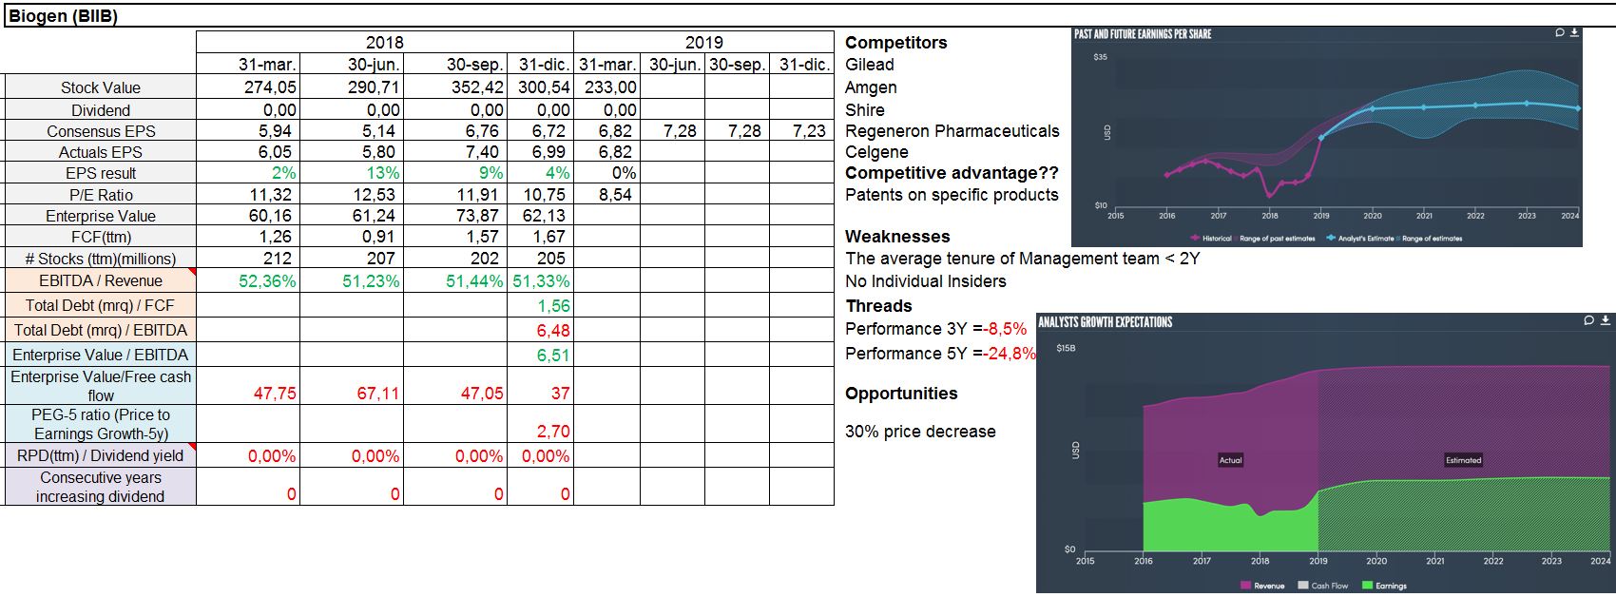The width and height of the screenshot is (1616, 597).
Task: Select the Gilead competitor cell
Action: (870, 65)
